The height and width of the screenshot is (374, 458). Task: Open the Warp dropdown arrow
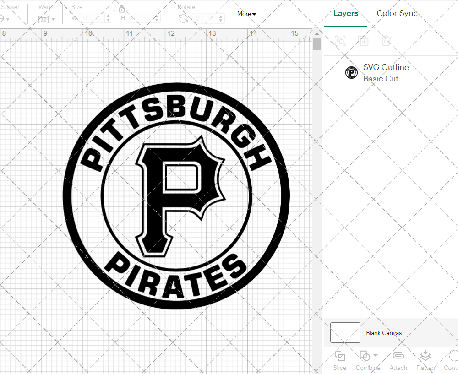(54, 20)
